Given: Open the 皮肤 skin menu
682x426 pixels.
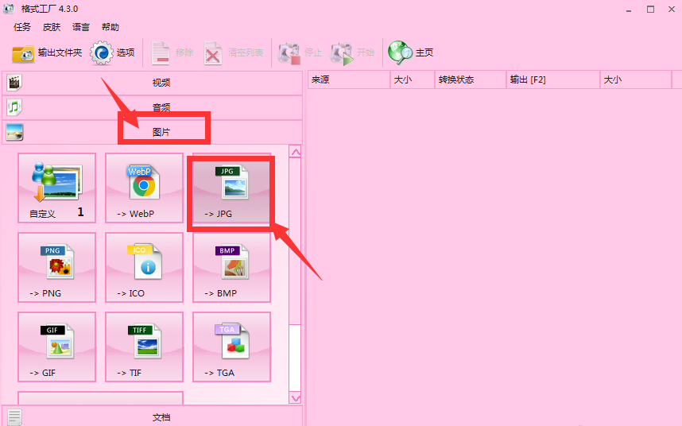Looking at the screenshot, I should point(52,27).
